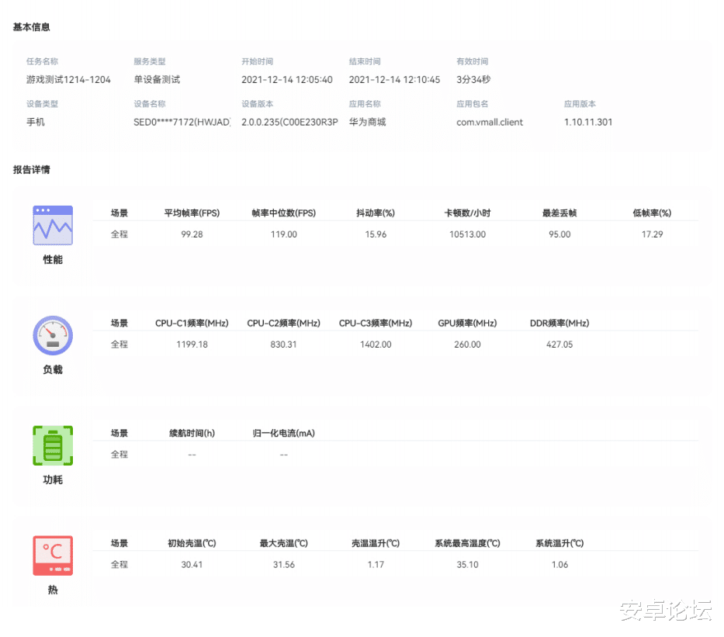Click the 续航时间(h) column header
The height and width of the screenshot is (637, 724).
192,433
